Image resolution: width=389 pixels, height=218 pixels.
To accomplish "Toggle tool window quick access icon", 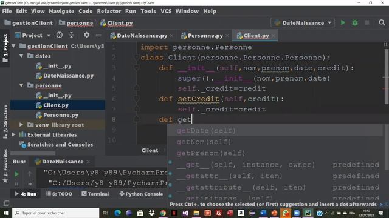I will pyautogui.click(x=6, y=203).
